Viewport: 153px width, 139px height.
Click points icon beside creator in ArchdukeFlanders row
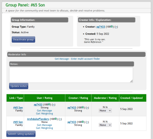pos(83,122)
